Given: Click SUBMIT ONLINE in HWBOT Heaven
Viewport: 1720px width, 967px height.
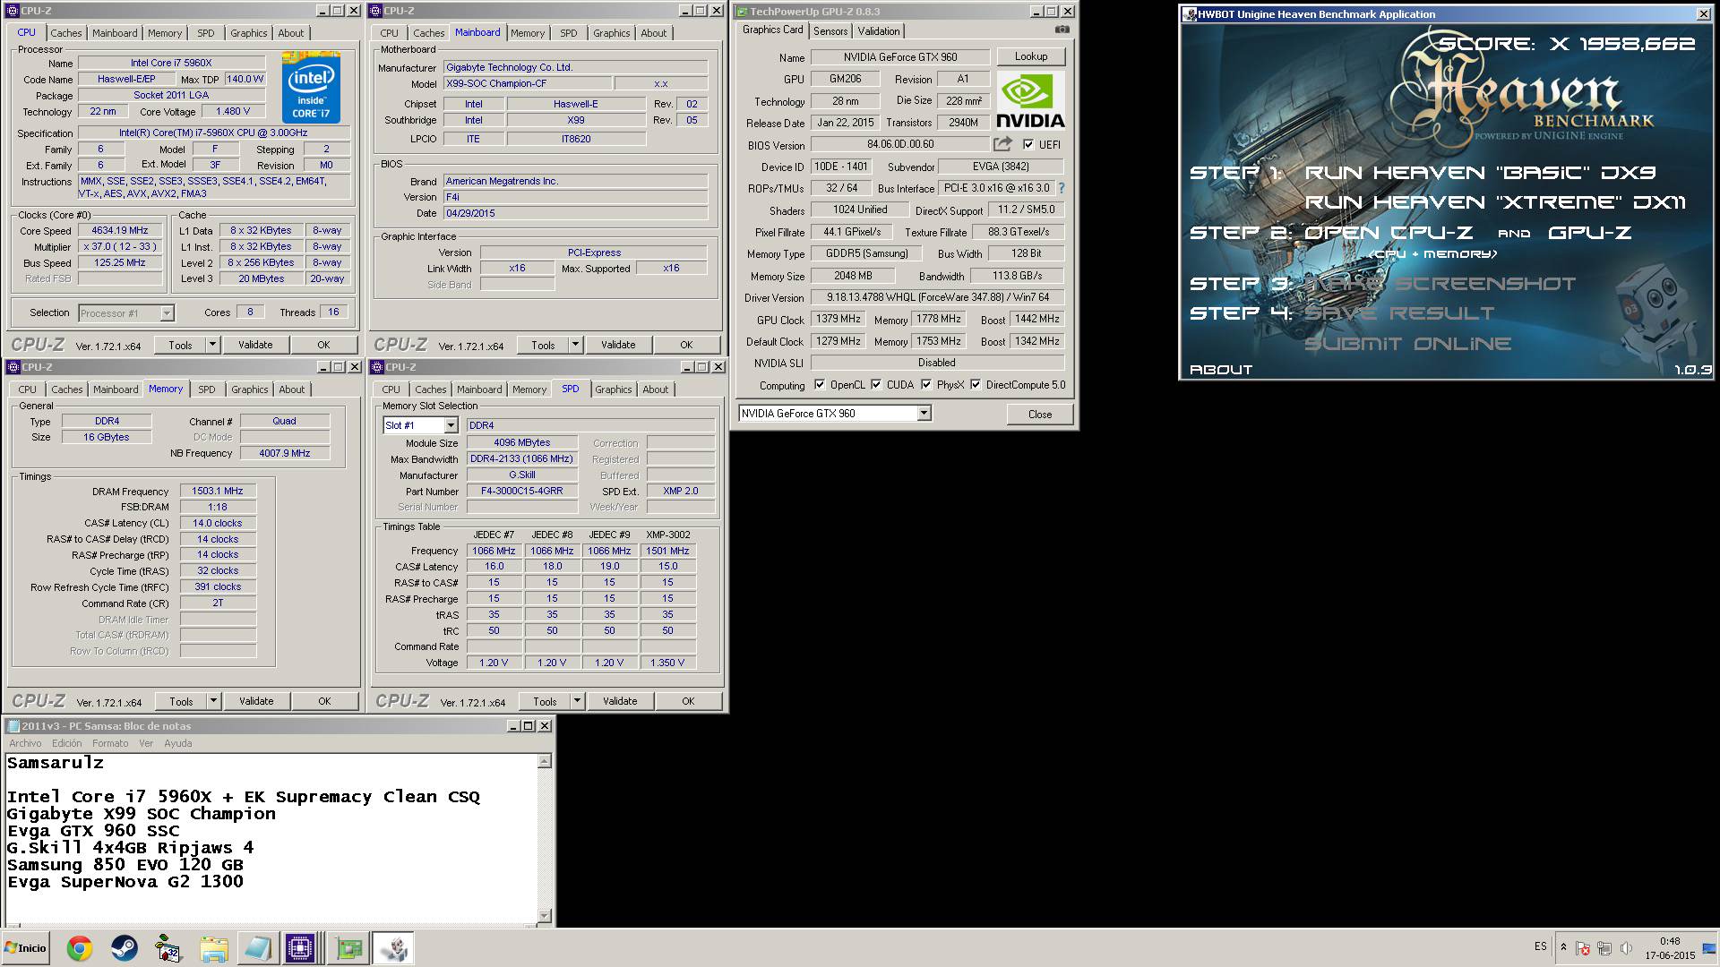Looking at the screenshot, I should (1407, 344).
